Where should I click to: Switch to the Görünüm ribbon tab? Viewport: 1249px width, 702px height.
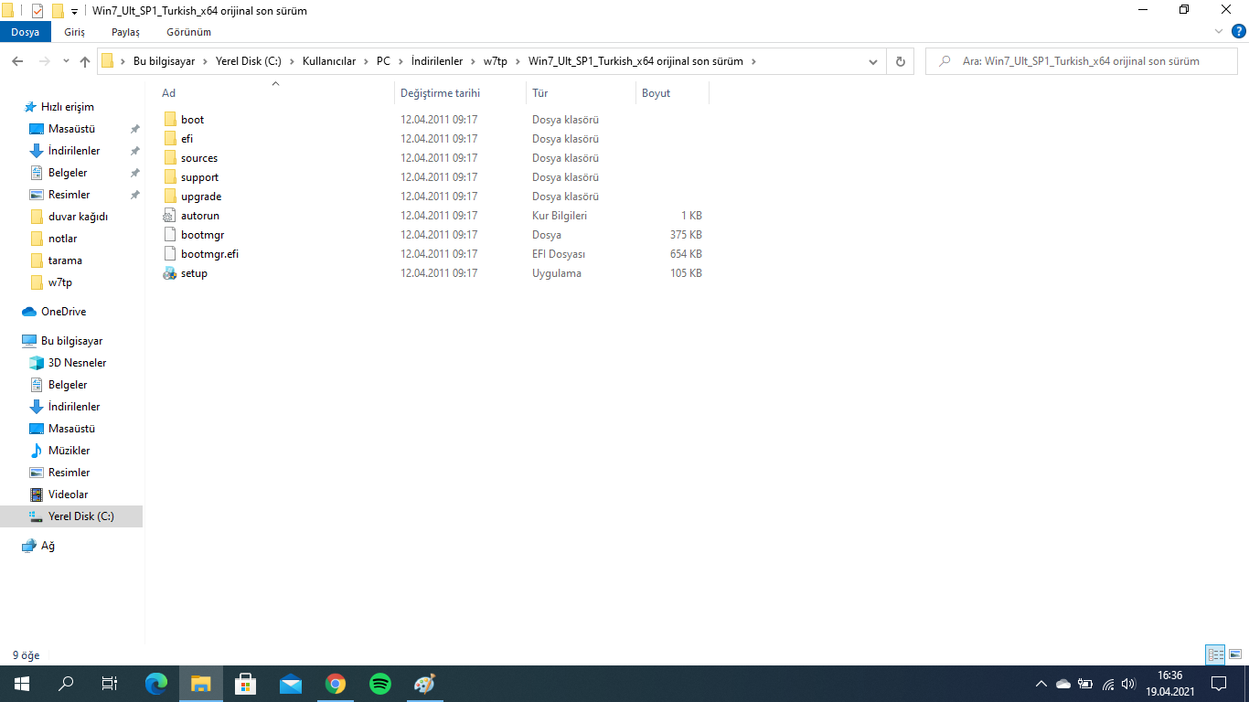pos(188,32)
